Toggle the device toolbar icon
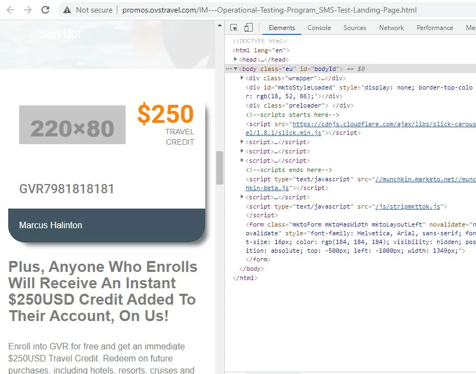476x374 pixels. pyautogui.click(x=248, y=28)
